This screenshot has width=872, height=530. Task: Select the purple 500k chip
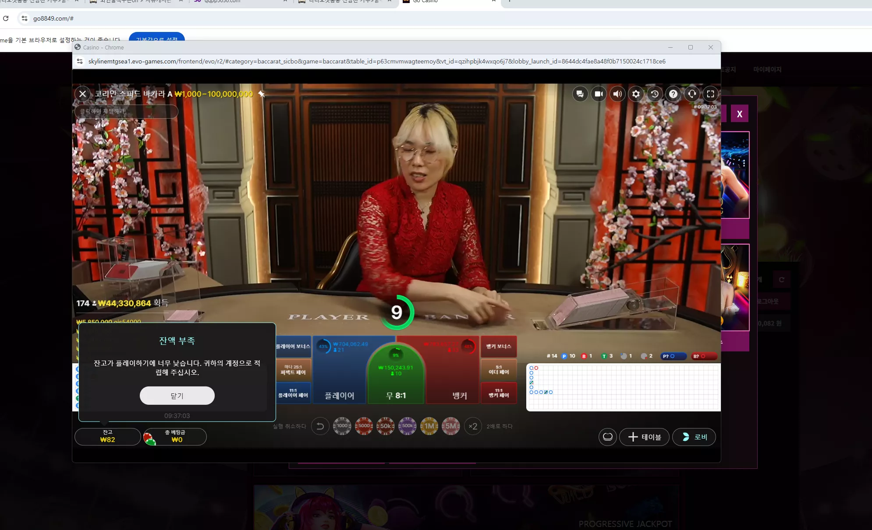click(408, 426)
